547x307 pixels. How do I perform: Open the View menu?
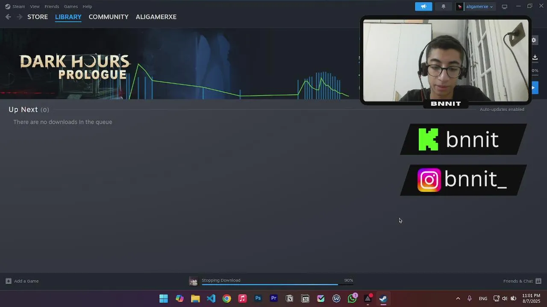(35, 6)
